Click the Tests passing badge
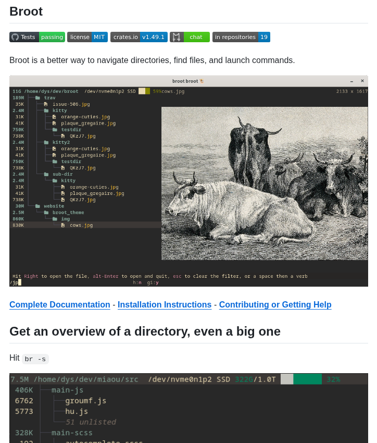 [37, 37]
